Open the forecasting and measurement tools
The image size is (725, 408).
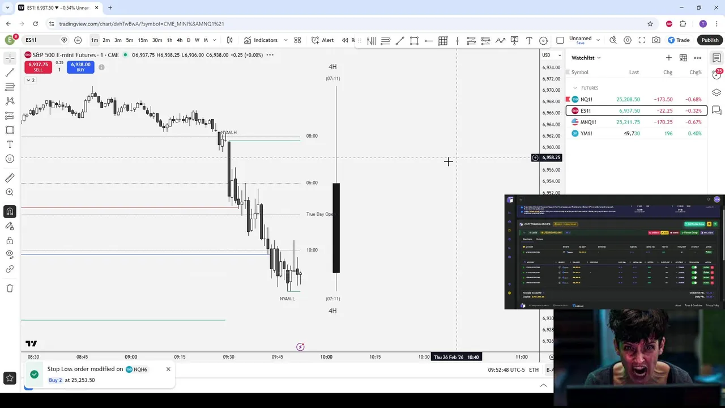pos(10,116)
